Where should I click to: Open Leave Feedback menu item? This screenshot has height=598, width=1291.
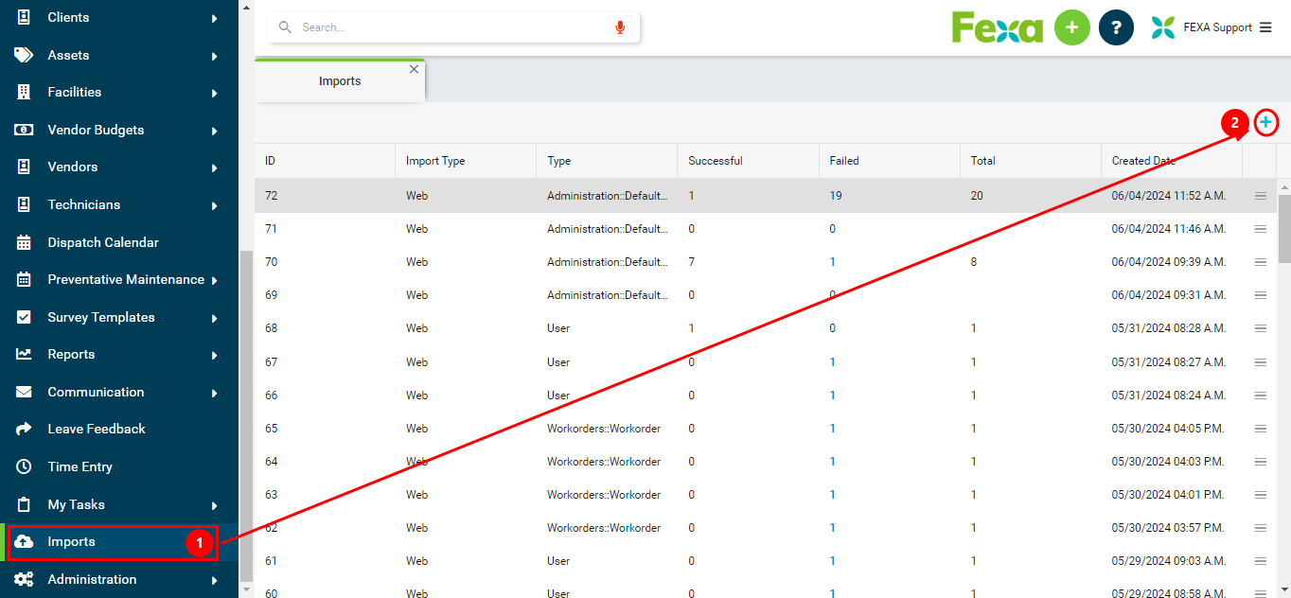pyautogui.click(x=97, y=429)
